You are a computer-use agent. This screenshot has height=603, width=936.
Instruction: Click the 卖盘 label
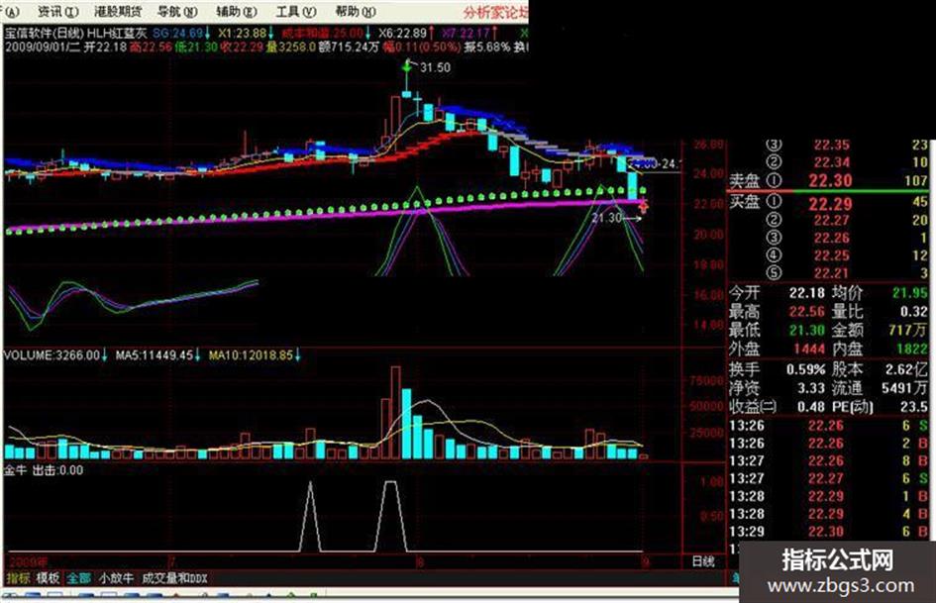tap(745, 180)
